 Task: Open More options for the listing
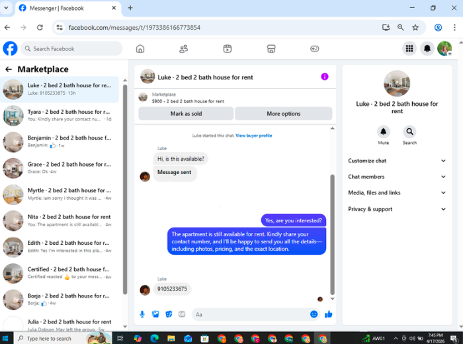pyautogui.click(x=284, y=114)
